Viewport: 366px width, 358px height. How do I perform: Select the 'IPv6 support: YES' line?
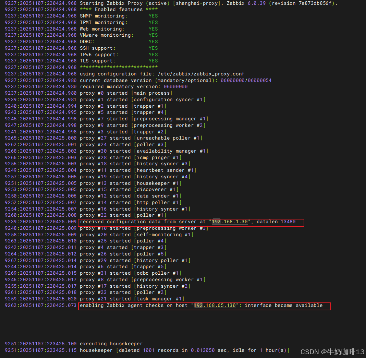81,55
